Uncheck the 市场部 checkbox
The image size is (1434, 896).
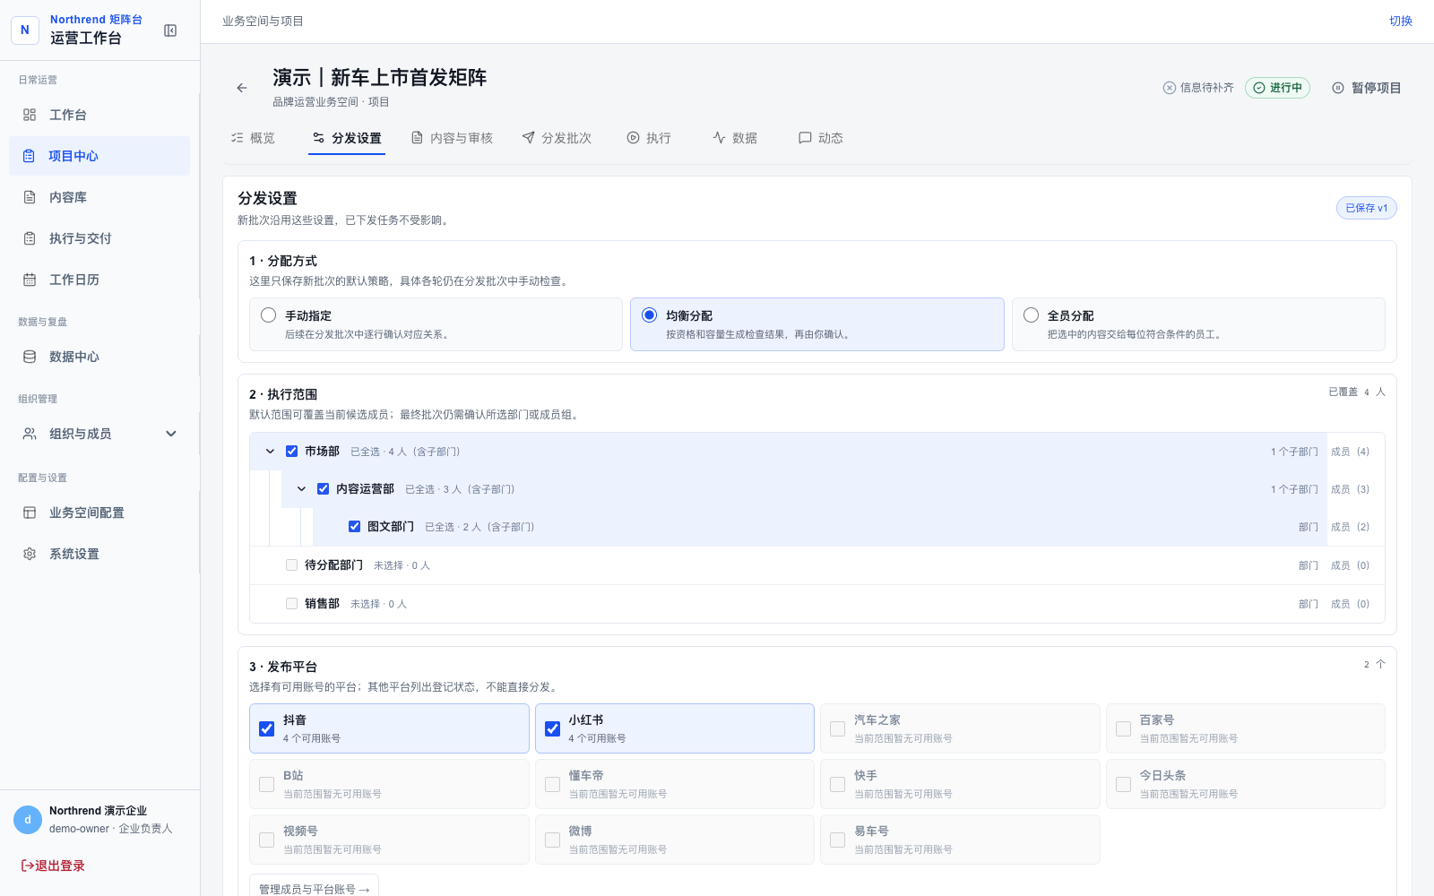pyautogui.click(x=292, y=452)
